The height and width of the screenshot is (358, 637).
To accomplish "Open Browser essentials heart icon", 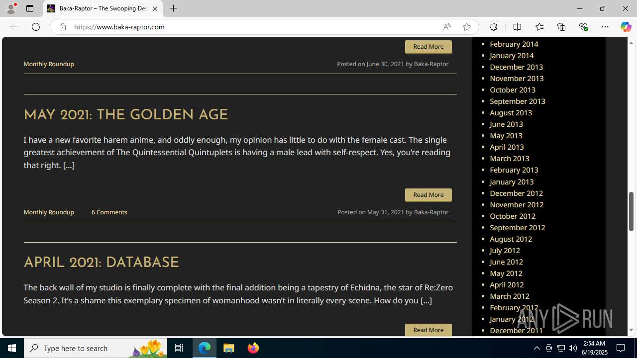I will pos(583,27).
